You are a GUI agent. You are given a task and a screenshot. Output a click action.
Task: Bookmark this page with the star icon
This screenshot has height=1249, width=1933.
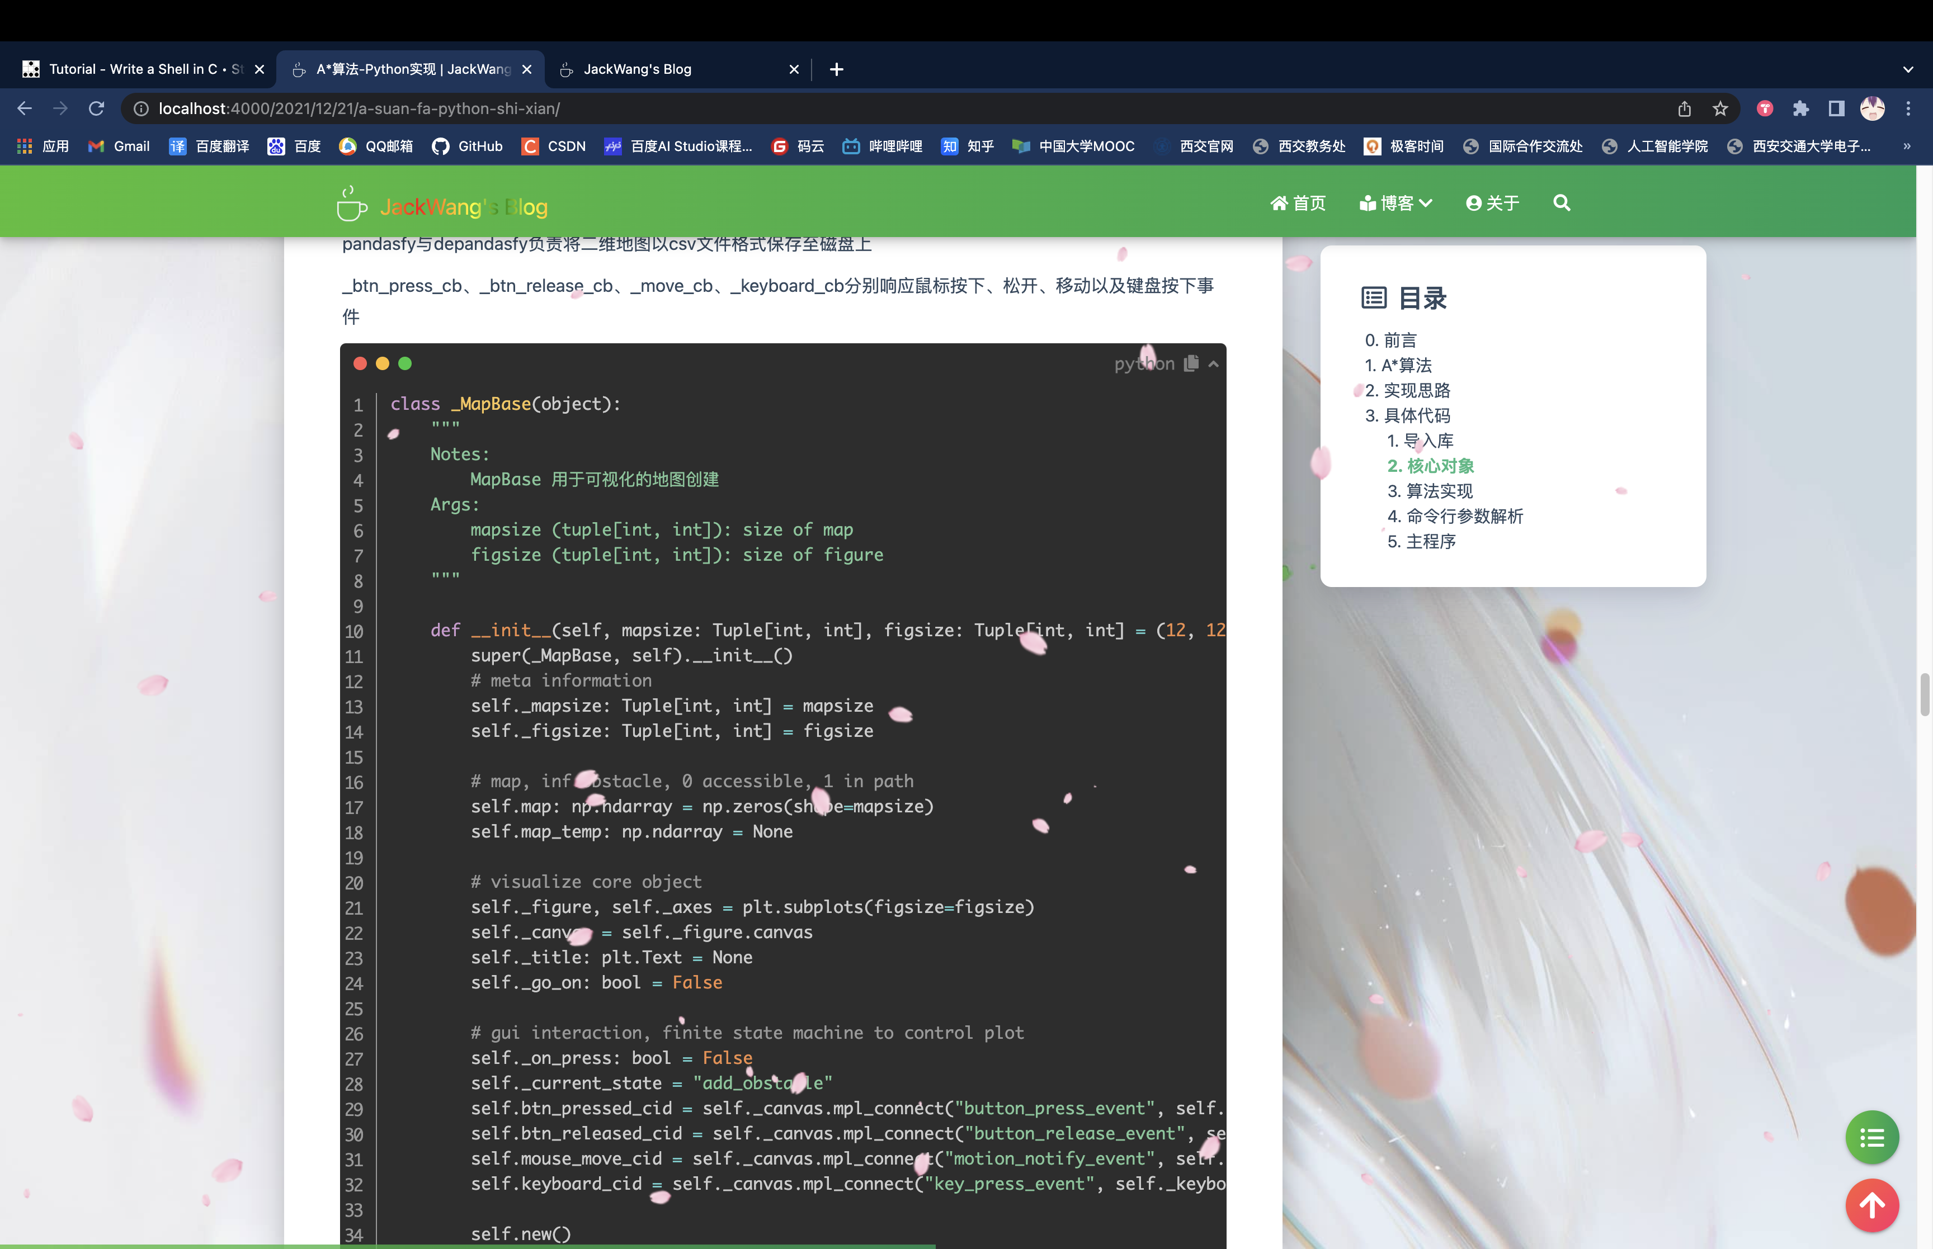[1720, 108]
